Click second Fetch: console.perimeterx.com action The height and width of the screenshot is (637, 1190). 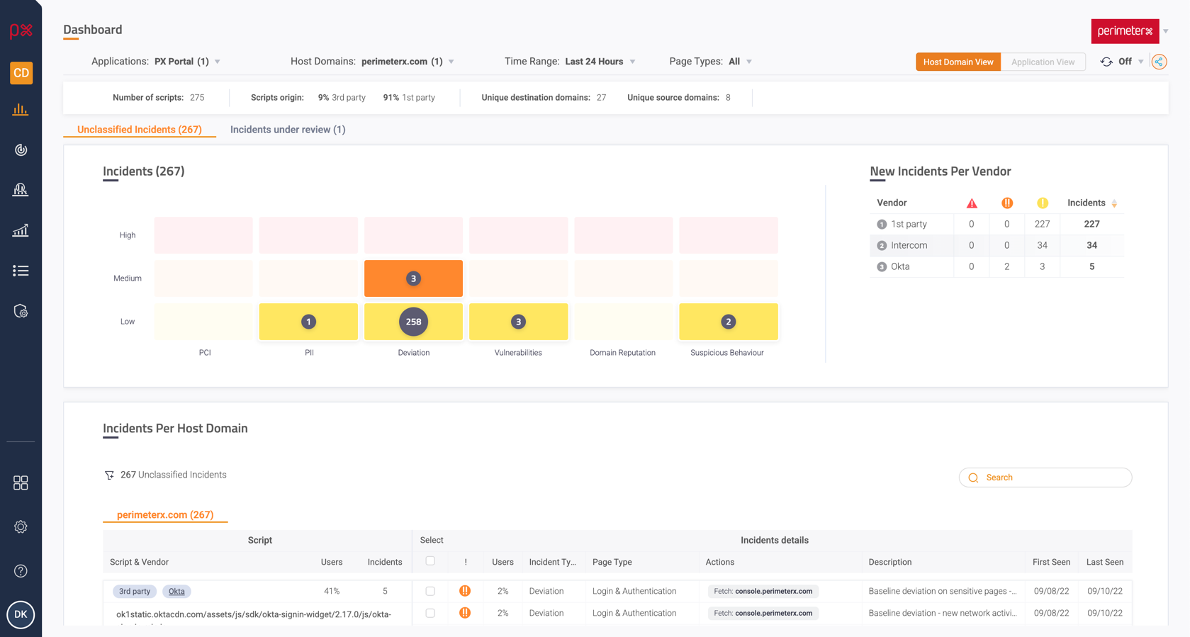click(x=763, y=613)
